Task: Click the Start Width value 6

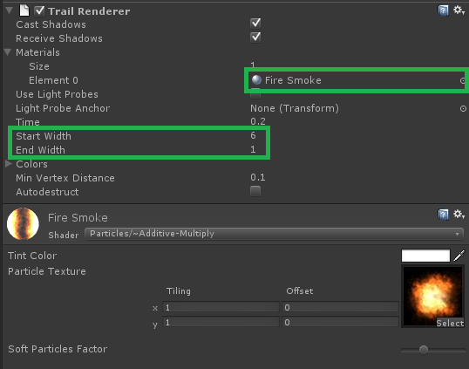Action: 253,135
